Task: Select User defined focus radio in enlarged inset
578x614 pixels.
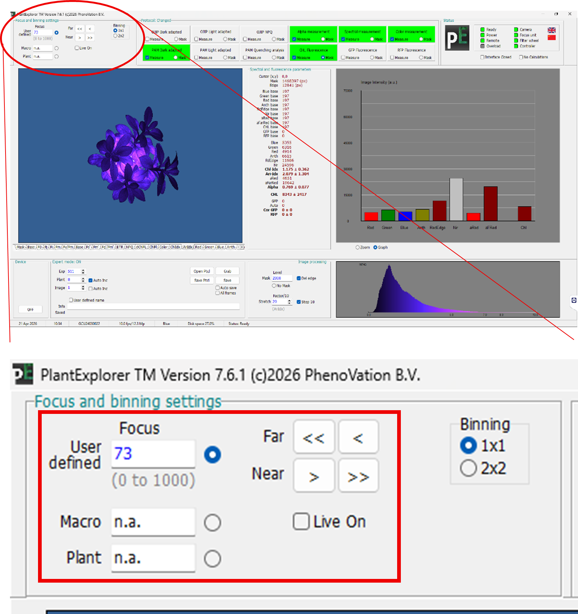Action: point(213,455)
